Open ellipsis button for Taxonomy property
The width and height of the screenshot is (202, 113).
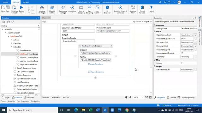click(x=195, y=56)
